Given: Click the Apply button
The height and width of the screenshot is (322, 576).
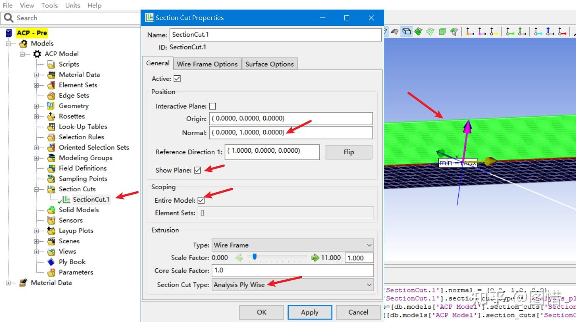Looking at the screenshot, I should point(309,312).
